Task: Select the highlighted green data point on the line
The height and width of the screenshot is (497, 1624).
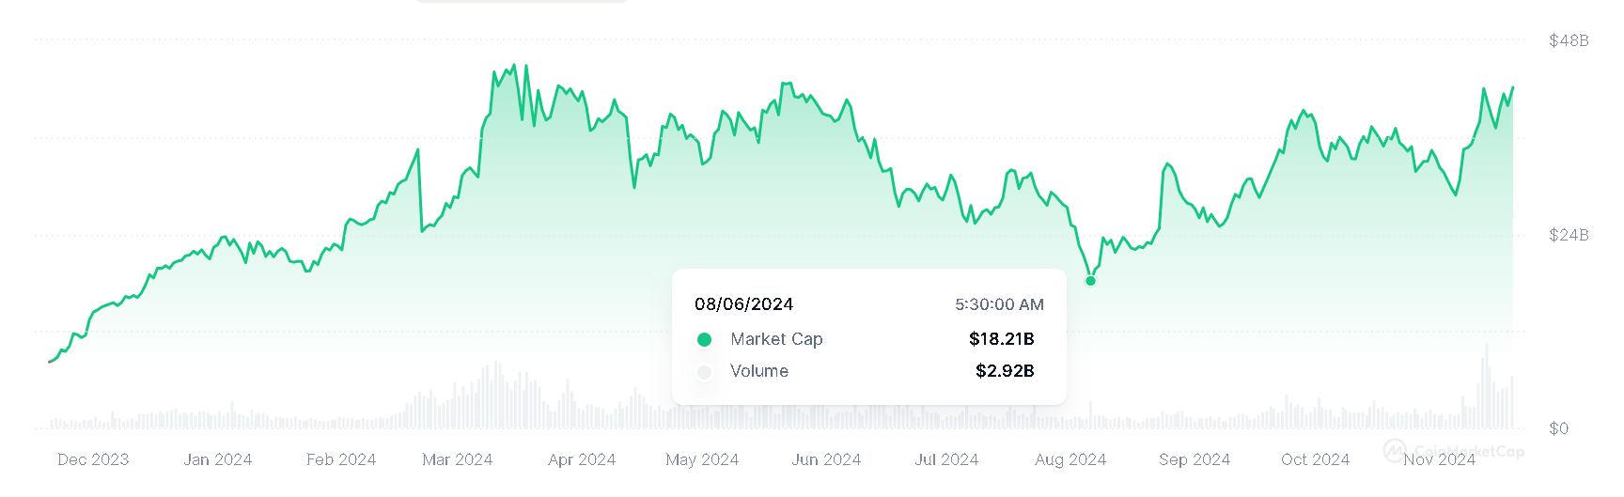Action: coord(1090,281)
